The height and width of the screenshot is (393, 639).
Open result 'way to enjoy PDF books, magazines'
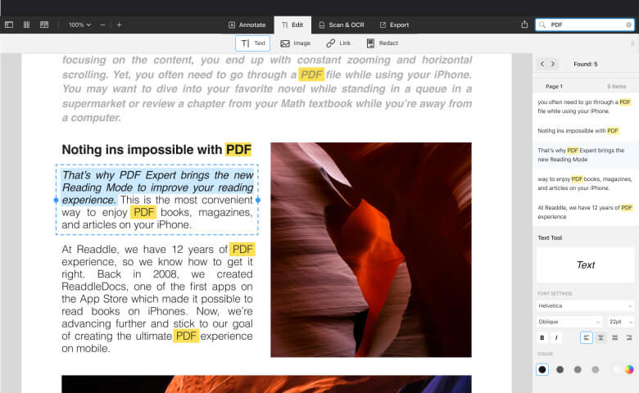585,183
